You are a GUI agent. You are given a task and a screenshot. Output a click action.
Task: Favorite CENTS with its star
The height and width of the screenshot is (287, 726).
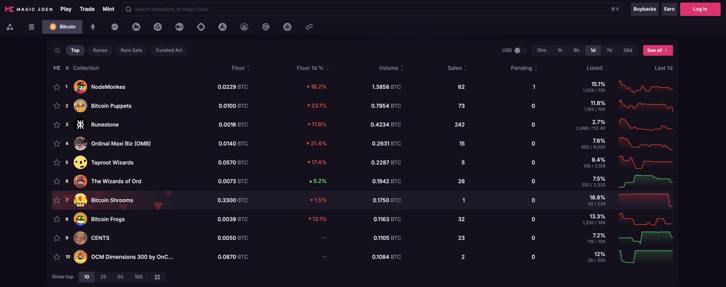(57, 237)
